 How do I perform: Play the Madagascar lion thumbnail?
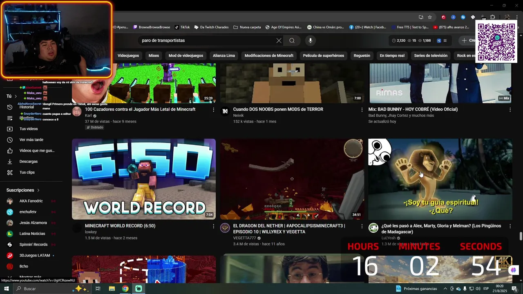440,179
